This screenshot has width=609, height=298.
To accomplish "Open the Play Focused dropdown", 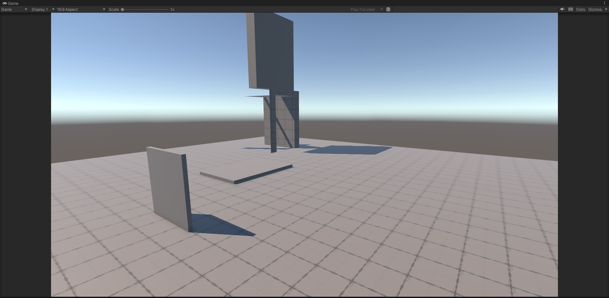I will pos(366,10).
